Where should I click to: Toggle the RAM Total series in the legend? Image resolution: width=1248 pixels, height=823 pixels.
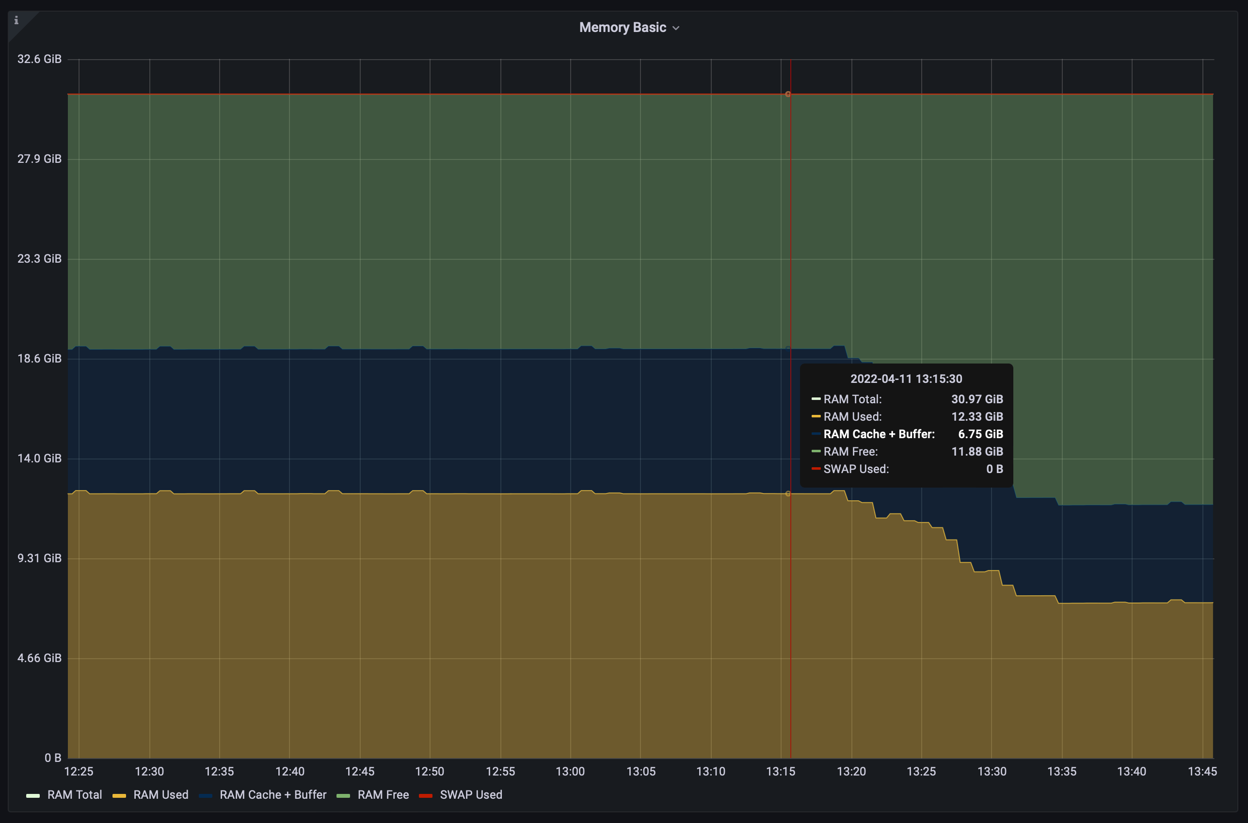click(75, 795)
